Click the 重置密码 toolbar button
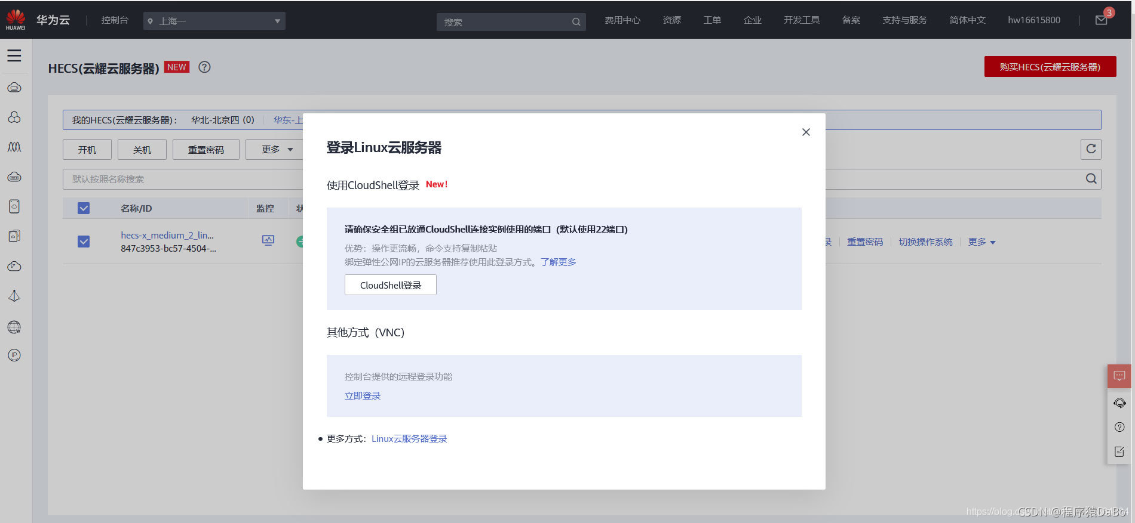This screenshot has width=1135, height=523. [x=206, y=149]
